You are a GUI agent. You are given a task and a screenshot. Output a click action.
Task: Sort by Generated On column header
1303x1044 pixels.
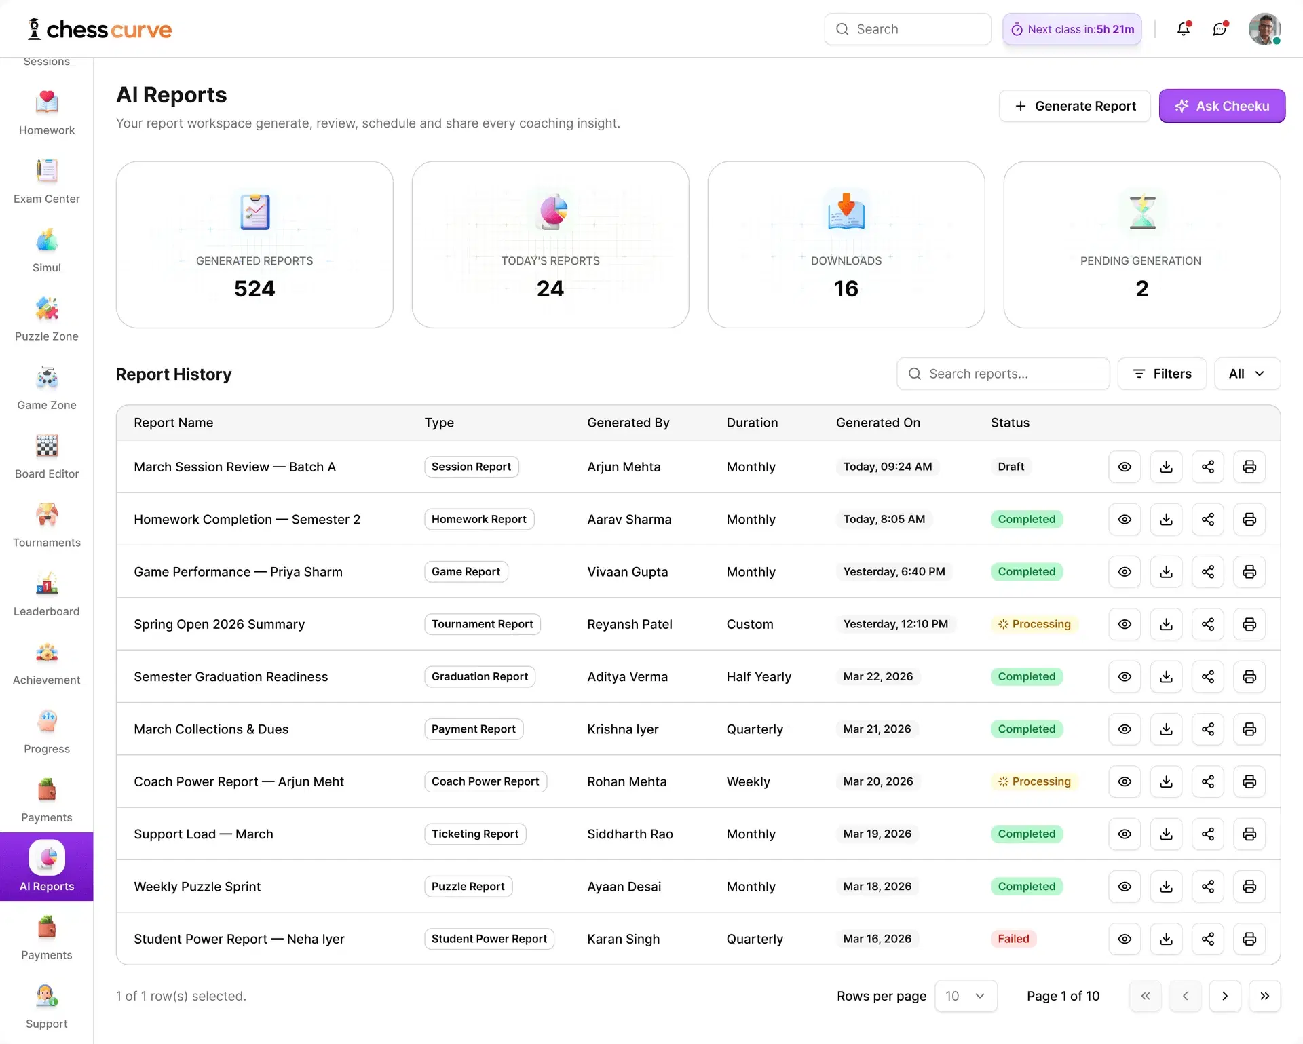click(878, 423)
